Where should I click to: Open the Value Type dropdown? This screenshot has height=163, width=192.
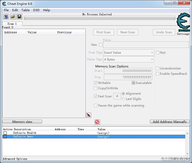click(129, 59)
